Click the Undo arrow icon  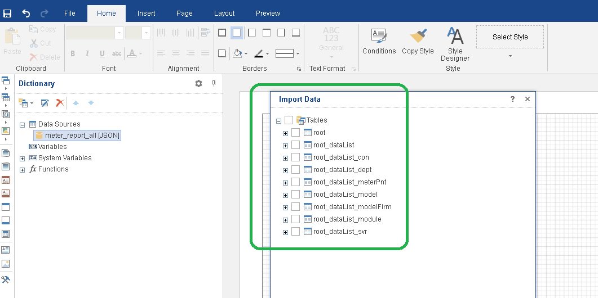pyautogui.click(x=26, y=13)
